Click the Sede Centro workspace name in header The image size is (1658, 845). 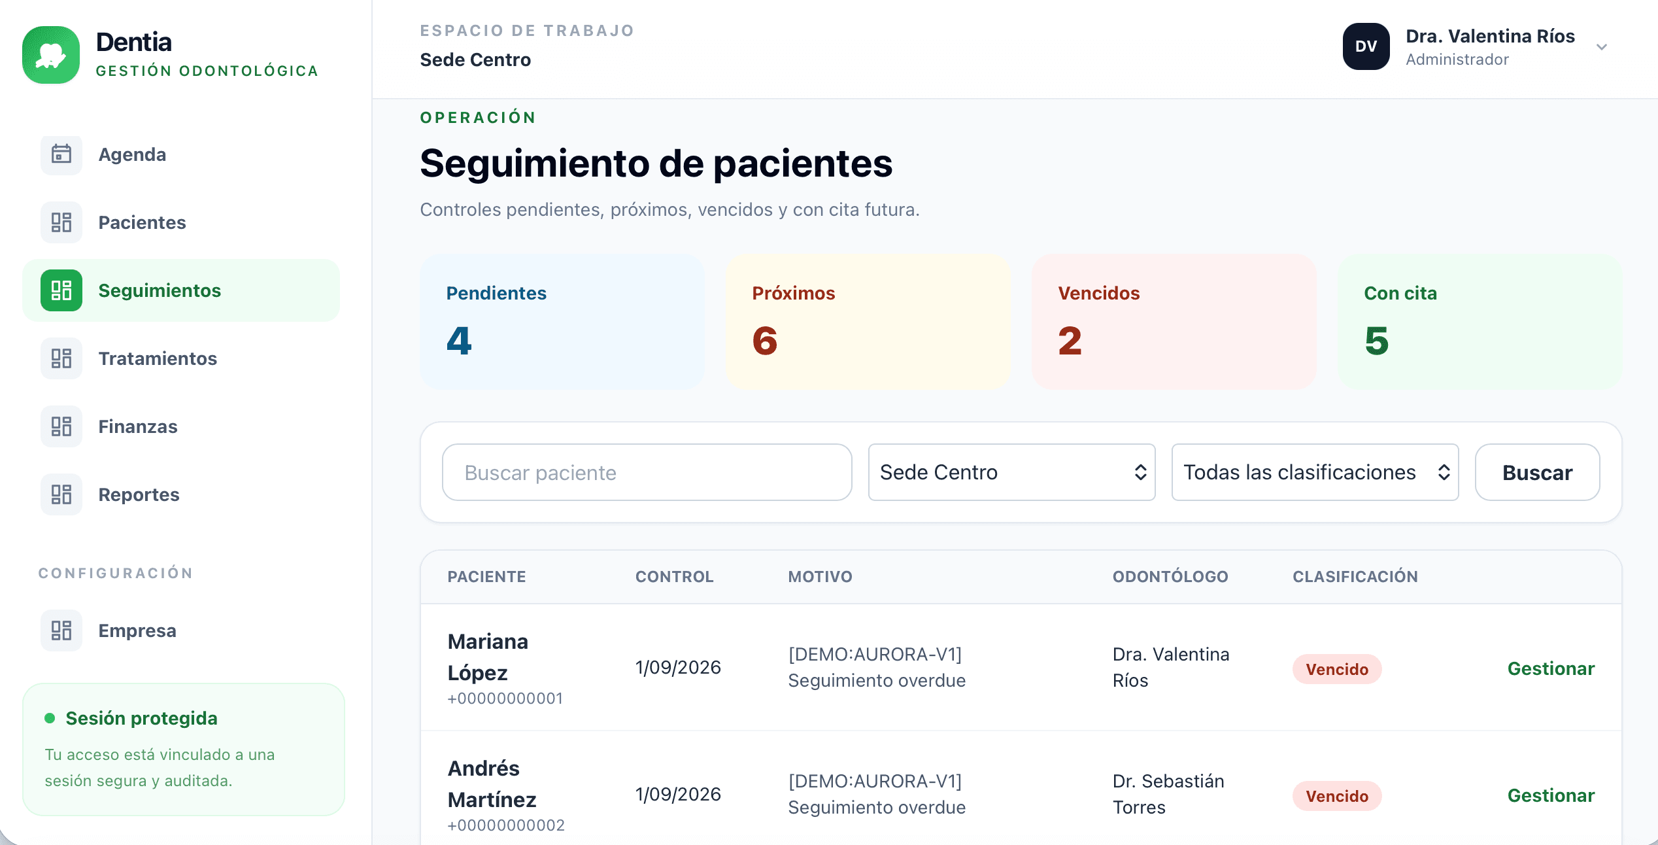[475, 60]
